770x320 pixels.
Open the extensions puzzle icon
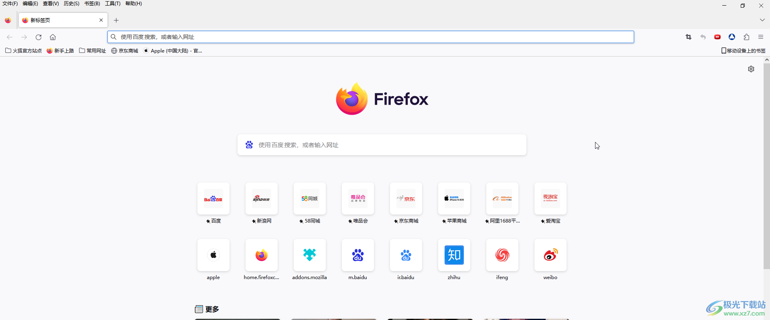(x=746, y=37)
